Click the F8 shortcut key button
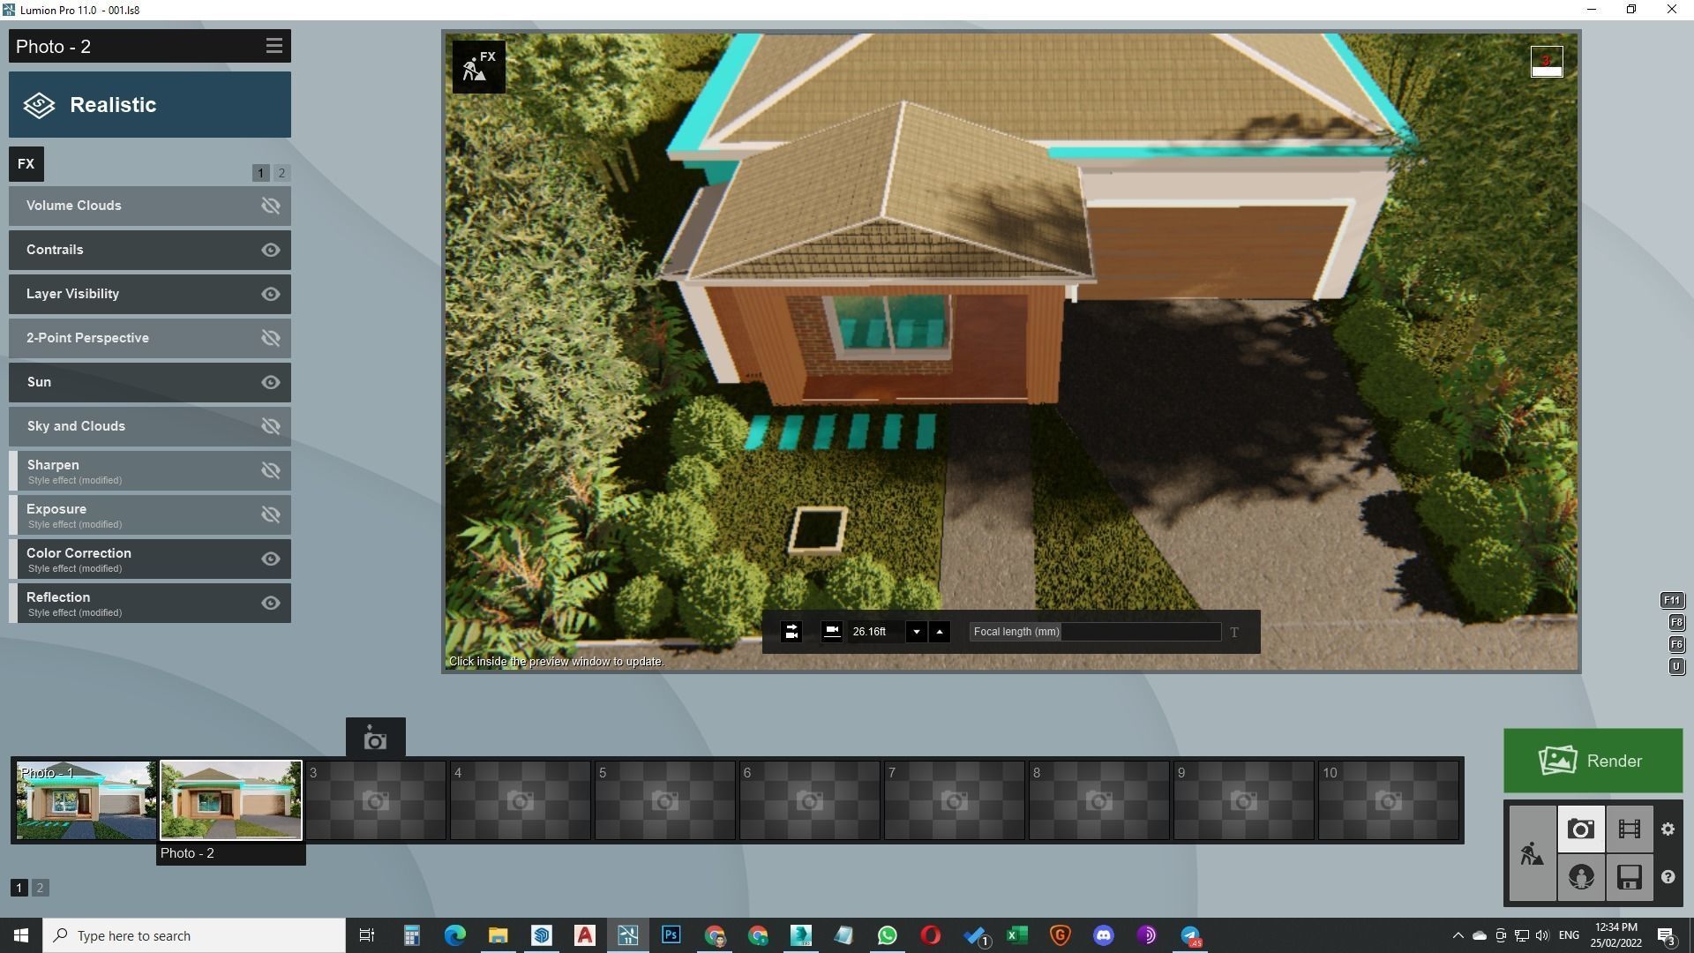 1676,622
